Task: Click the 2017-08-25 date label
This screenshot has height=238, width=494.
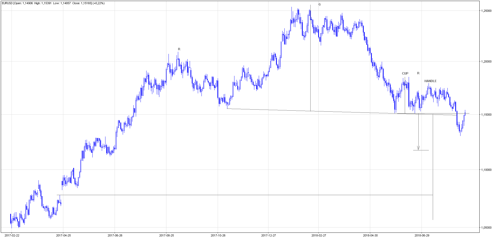Action: [x=166, y=235]
